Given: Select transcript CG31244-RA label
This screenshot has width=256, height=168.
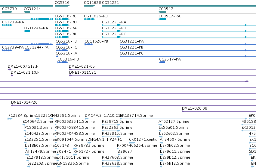Looking at the screenshot, I should [36, 28].
